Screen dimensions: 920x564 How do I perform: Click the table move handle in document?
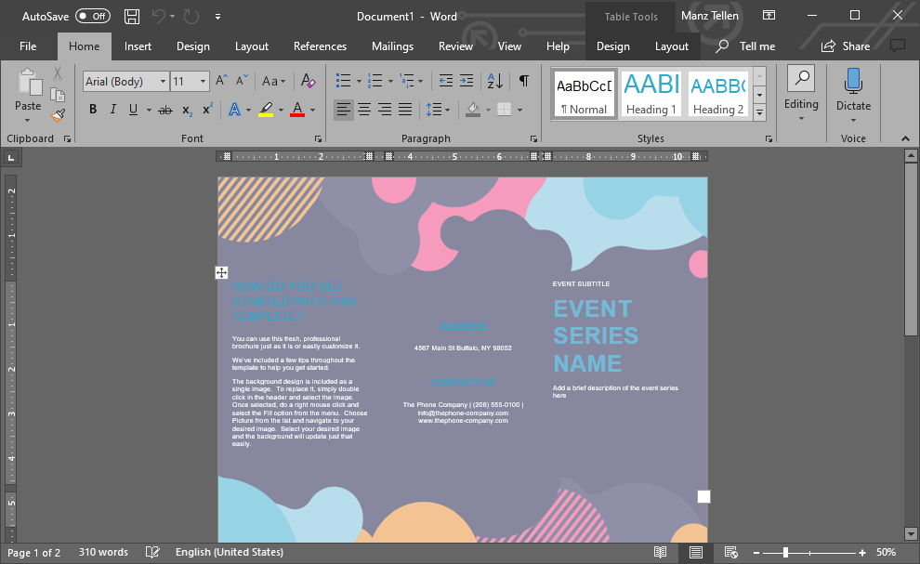pyautogui.click(x=221, y=272)
